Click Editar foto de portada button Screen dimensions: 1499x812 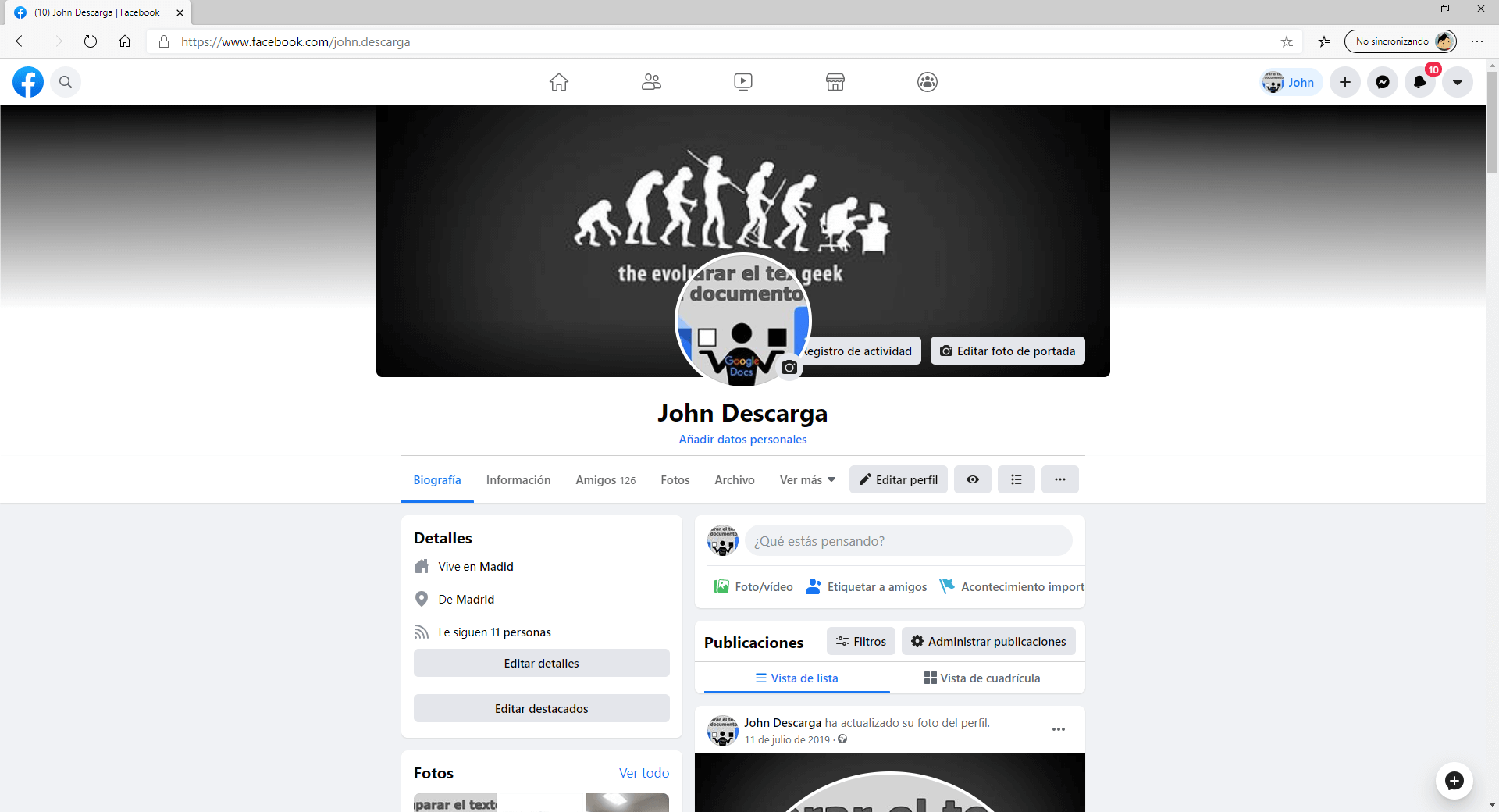coord(1008,351)
